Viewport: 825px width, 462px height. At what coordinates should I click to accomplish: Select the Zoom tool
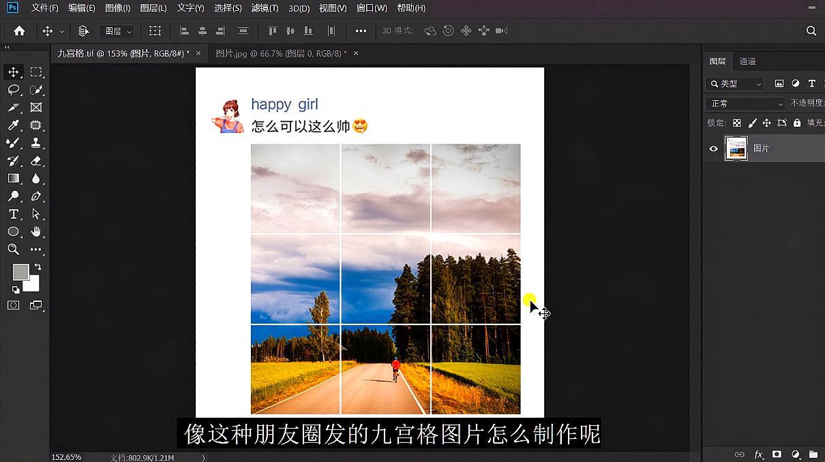click(x=14, y=249)
